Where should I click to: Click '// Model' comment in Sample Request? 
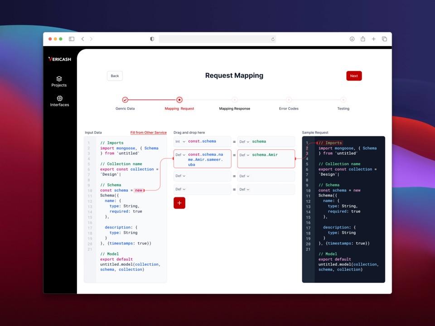pyautogui.click(x=328, y=254)
